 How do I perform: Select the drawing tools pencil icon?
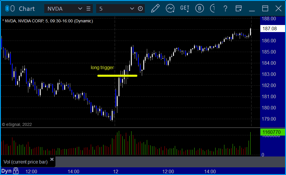coord(155,8)
